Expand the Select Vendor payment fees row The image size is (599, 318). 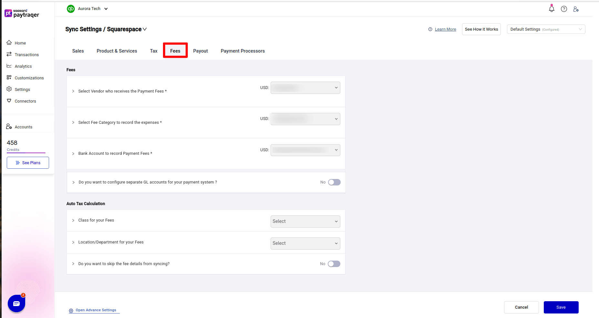(73, 91)
